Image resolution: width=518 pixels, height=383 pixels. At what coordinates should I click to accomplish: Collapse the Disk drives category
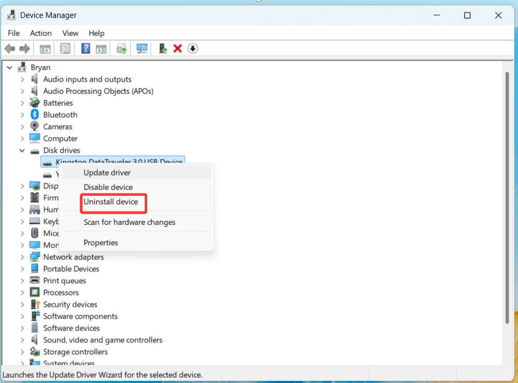pos(22,150)
